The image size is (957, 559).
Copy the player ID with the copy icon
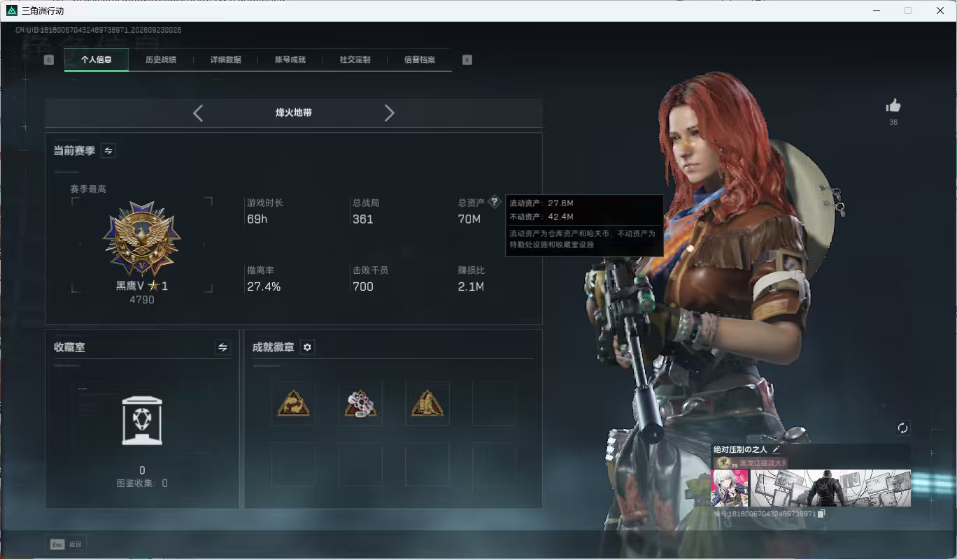tap(822, 514)
